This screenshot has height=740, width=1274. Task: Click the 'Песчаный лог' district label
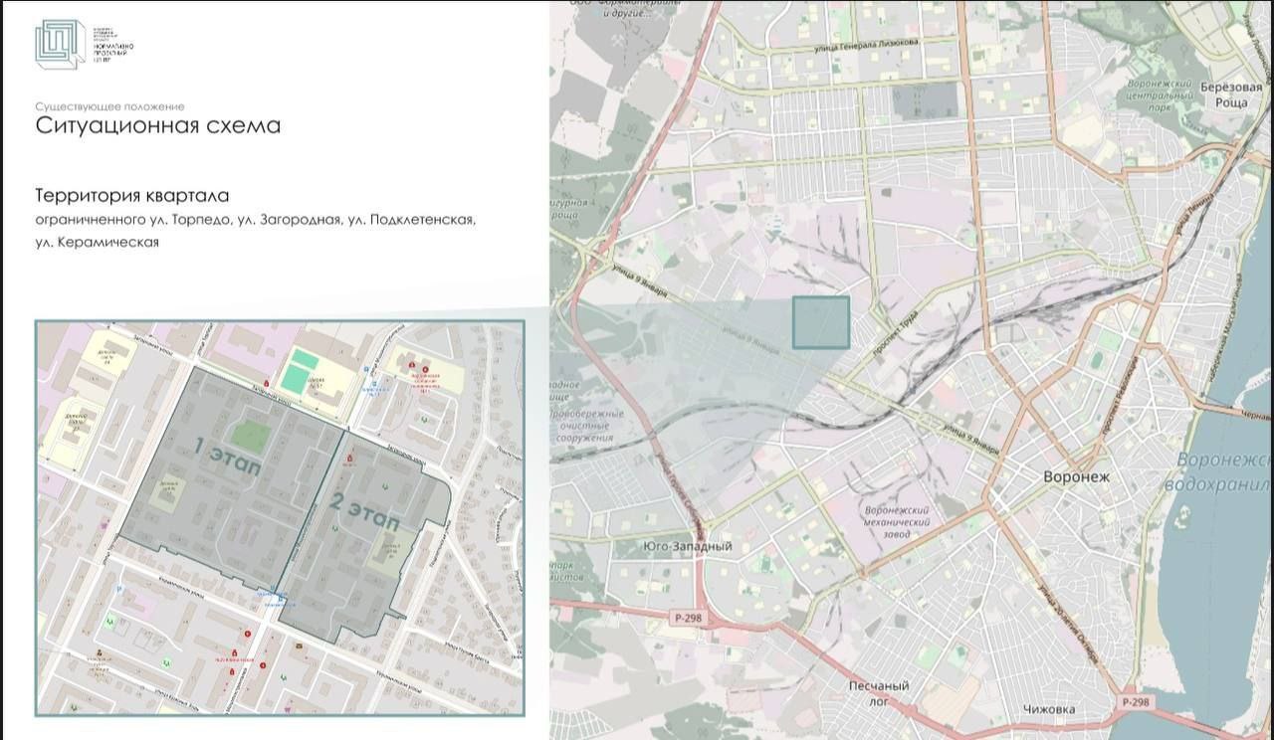pyautogui.click(x=878, y=694)
